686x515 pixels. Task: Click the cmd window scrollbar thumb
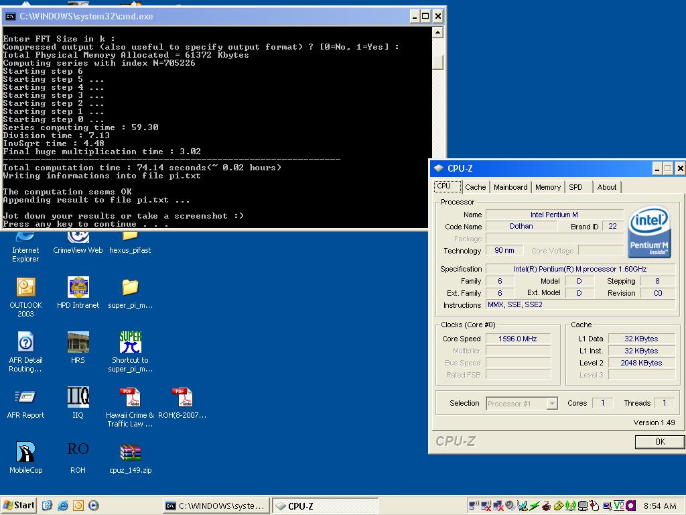(437, 62)
